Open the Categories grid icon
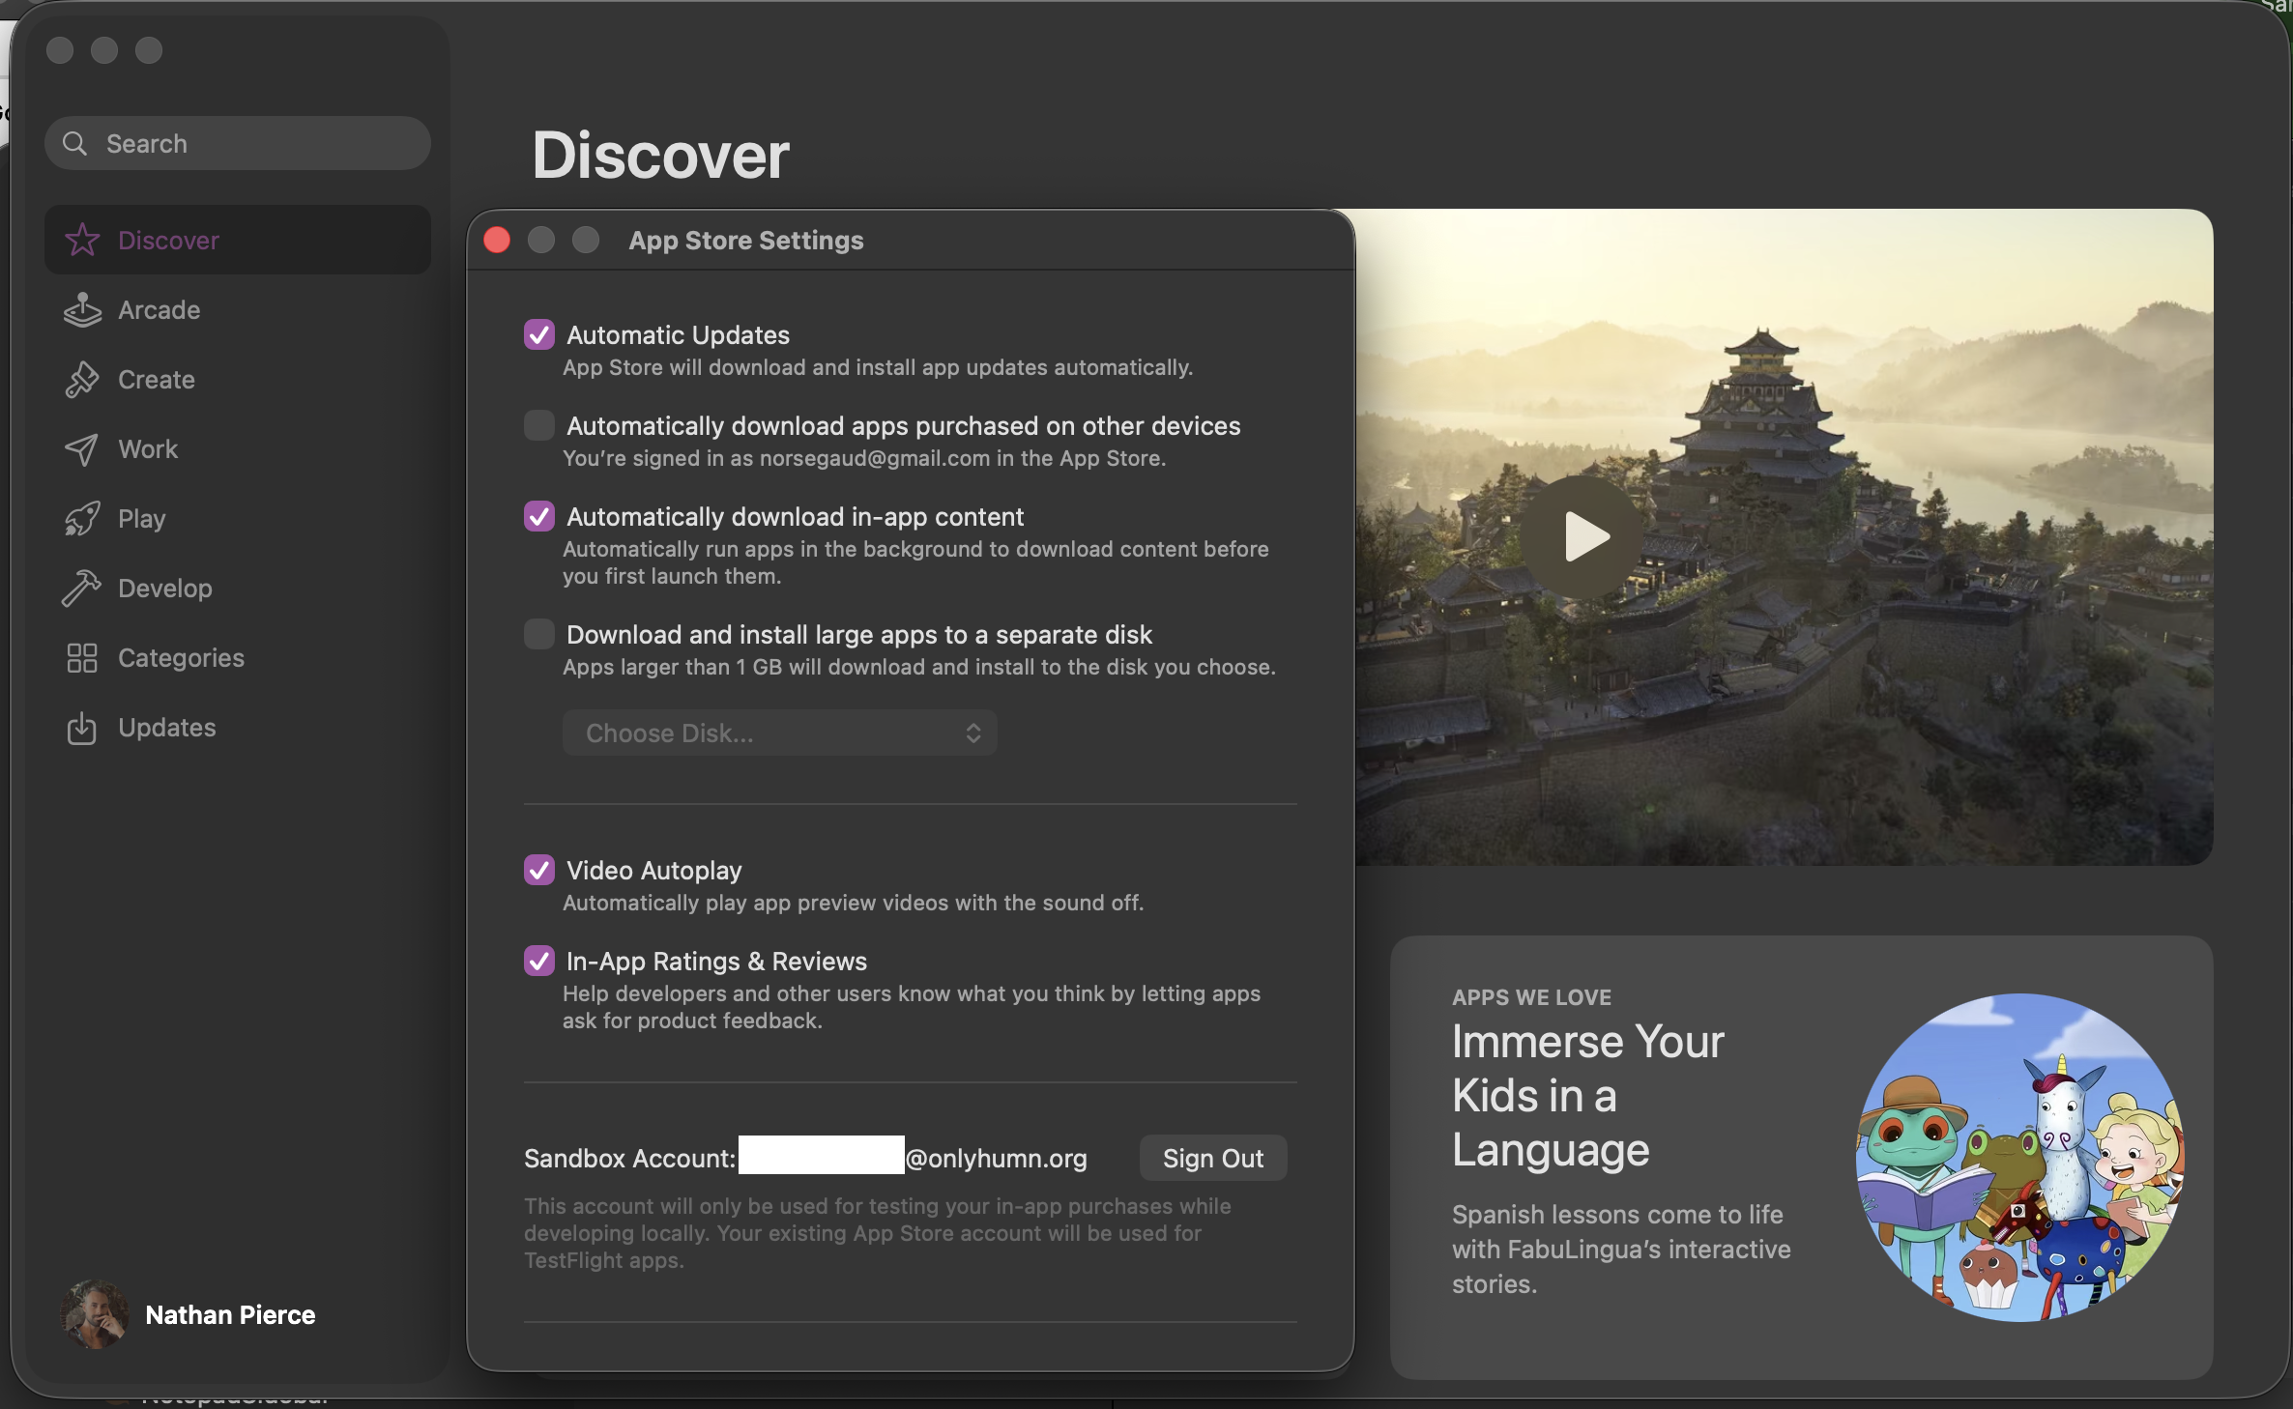Screen dimensions: 2293x1409 point(82,658)
